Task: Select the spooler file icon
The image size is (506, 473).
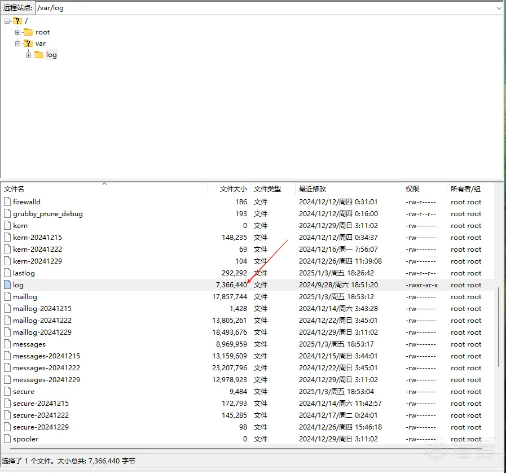Action: (7, 439)
